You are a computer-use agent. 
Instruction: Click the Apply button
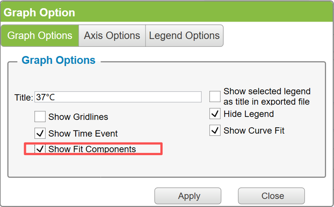coord(188,196)
